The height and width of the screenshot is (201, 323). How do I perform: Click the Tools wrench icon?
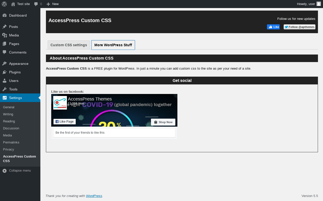[5, 89]
